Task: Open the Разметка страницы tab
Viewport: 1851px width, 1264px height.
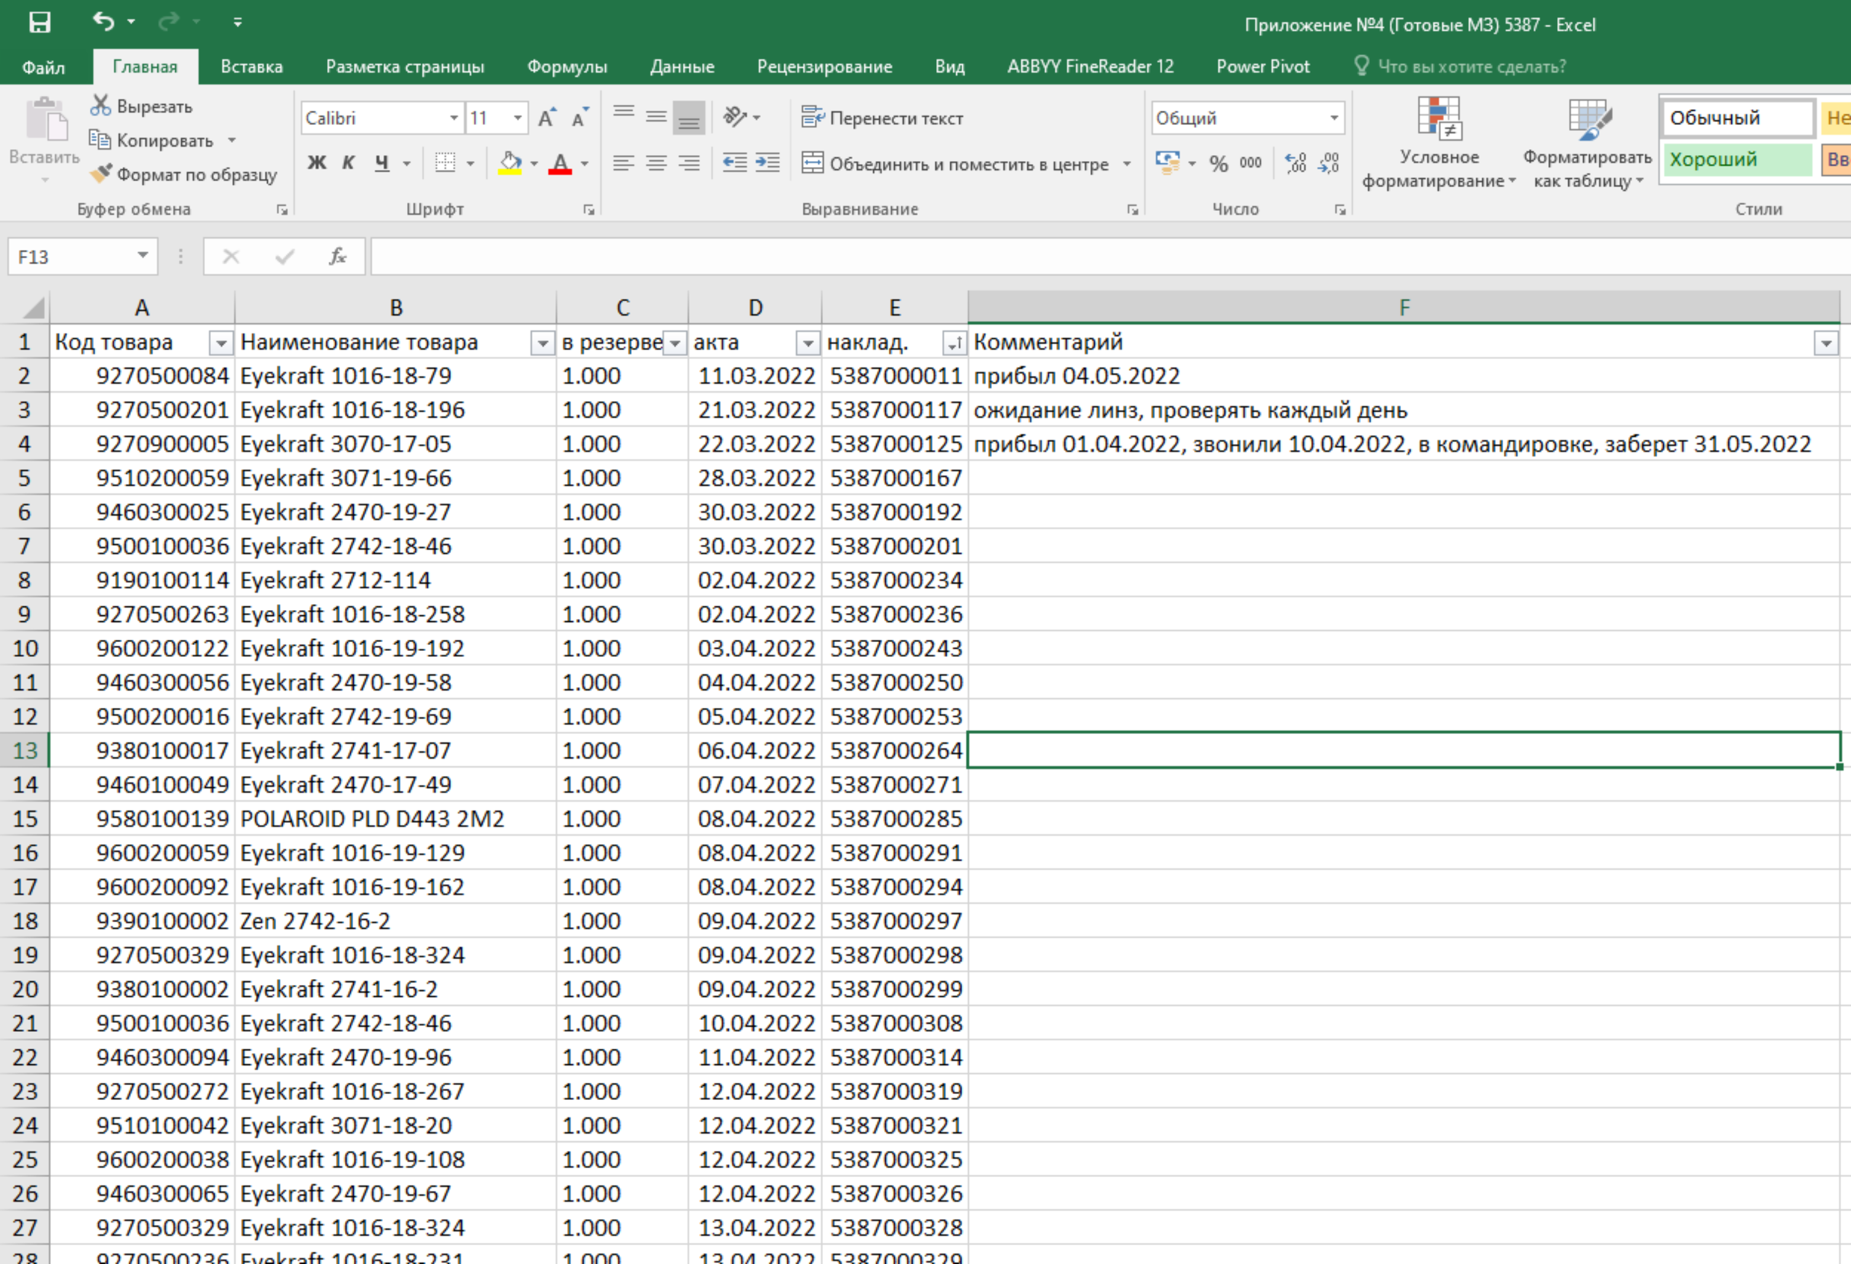Action: (x=405, y=67)
